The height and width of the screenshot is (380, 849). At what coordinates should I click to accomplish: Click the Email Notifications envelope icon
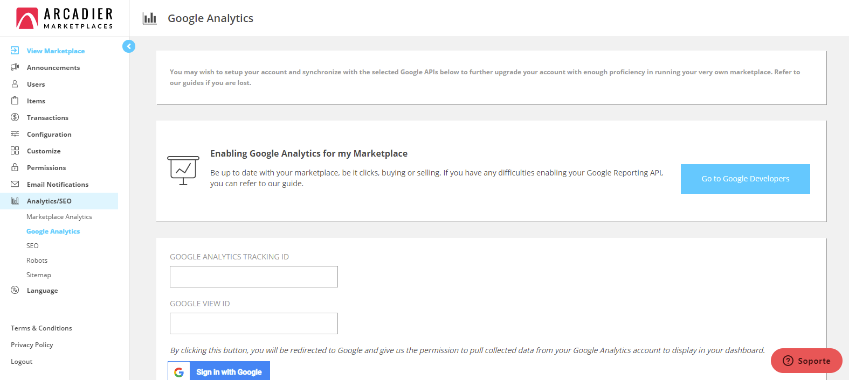tap(15, 184)
